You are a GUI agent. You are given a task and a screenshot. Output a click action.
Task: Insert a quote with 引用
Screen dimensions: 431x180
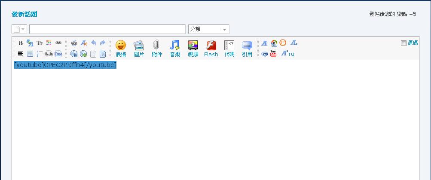247,49
